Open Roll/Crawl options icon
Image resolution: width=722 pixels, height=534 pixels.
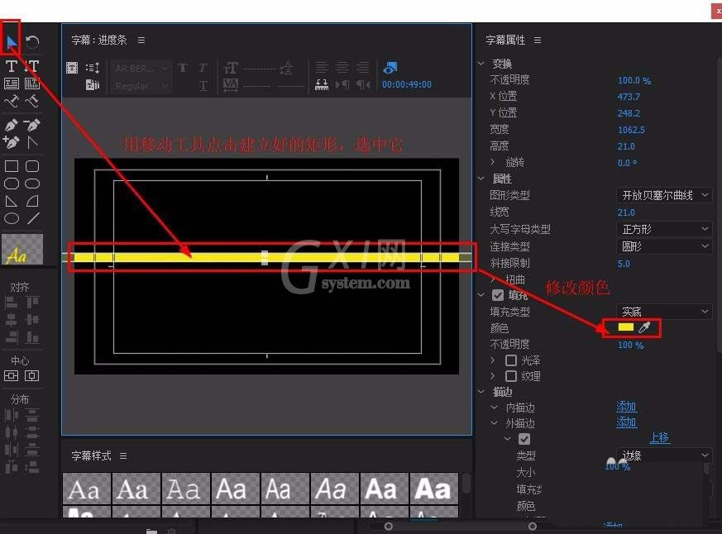93,68
